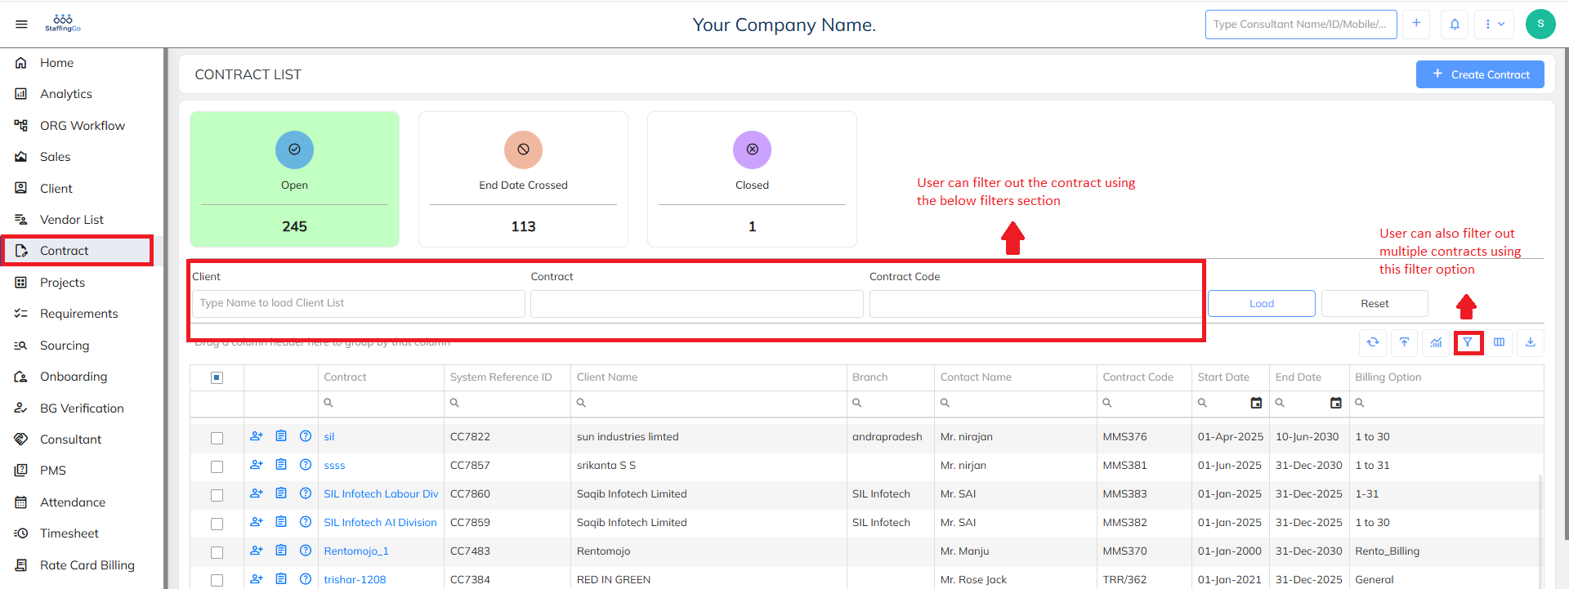Check the SIL Infotech AI Division row

click(x=217, y=524)
